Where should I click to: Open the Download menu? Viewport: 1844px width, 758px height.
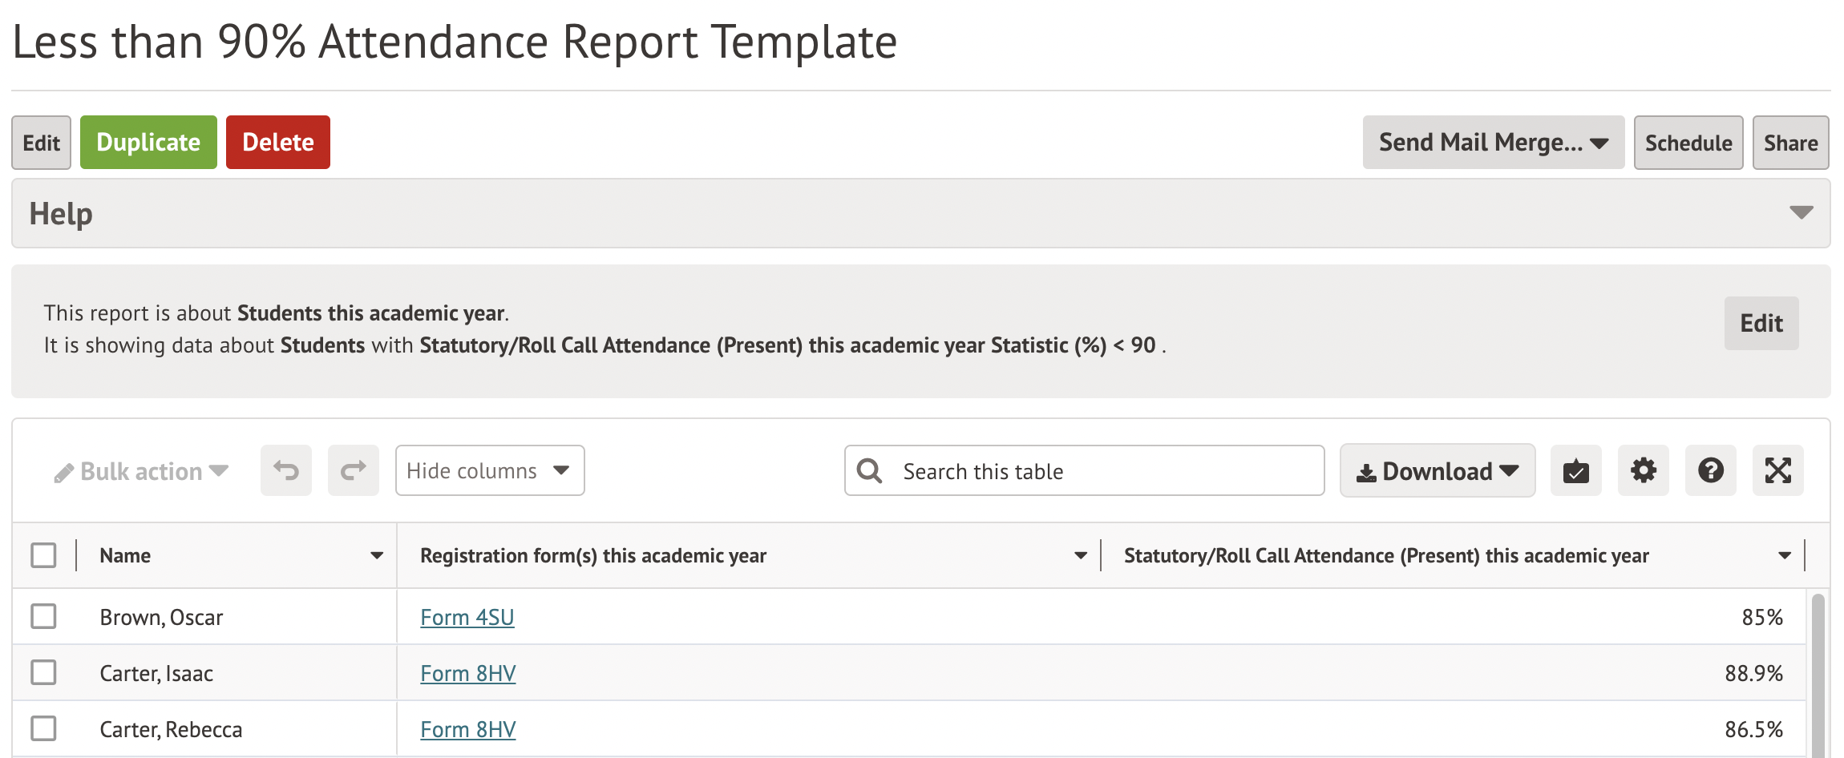tap(1437, 470)
